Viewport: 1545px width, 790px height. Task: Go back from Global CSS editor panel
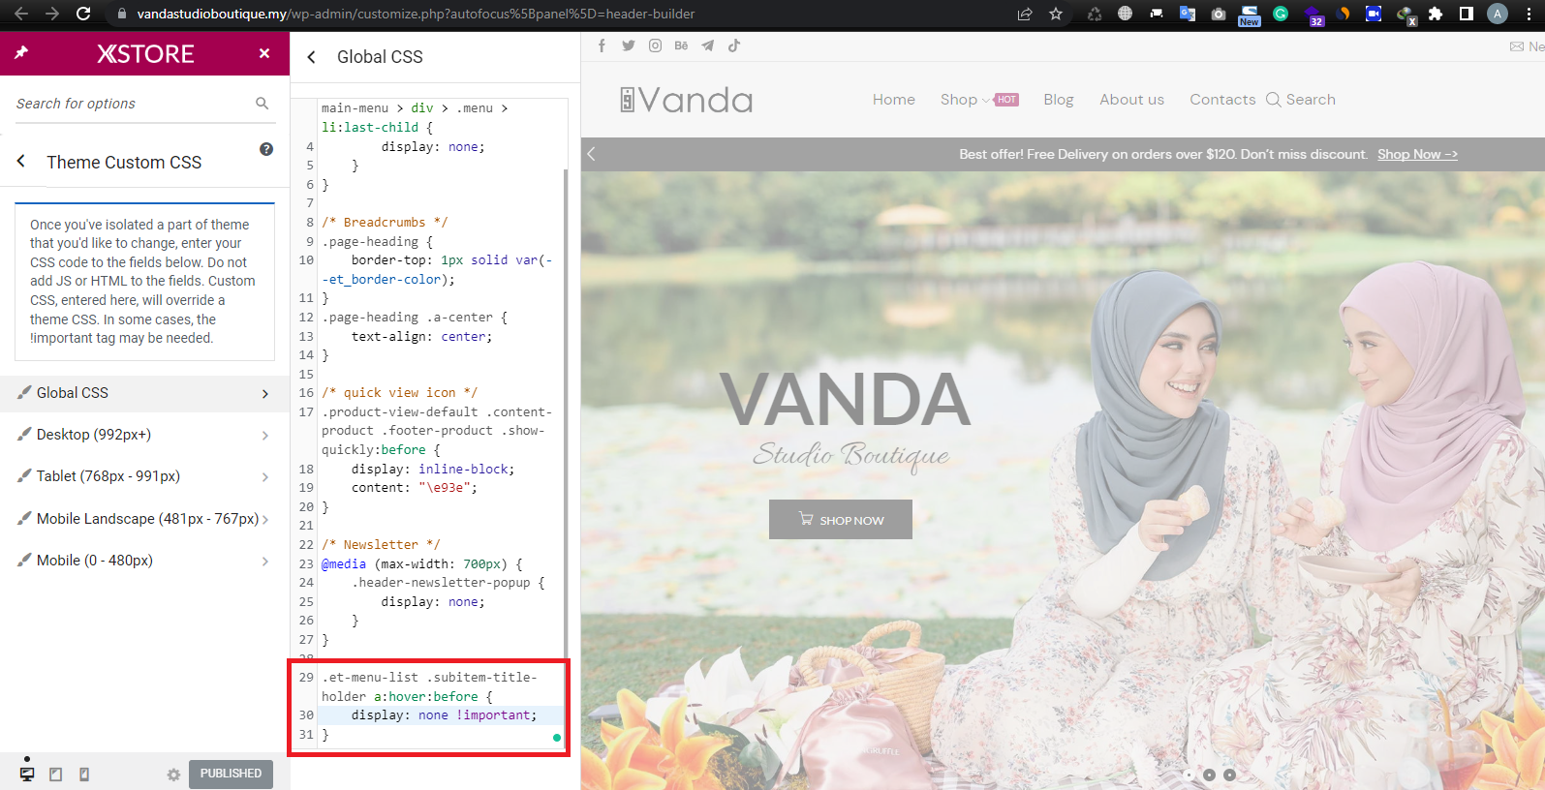coord(311,57)
